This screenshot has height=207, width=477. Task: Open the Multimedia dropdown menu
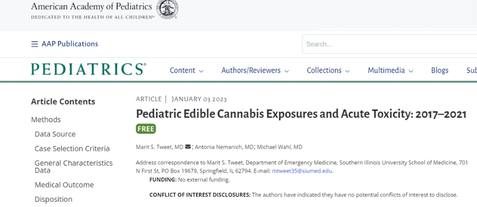[x=390, y=71]
